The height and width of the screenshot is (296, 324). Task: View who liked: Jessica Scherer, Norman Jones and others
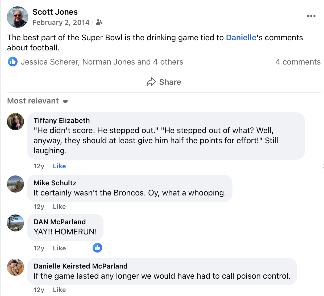pyautogui.click(x=102, y=62)
